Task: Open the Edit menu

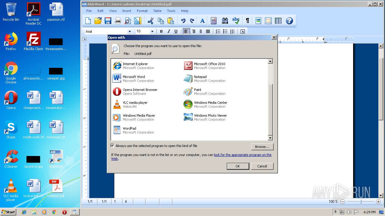Action: tap(100, 11)
